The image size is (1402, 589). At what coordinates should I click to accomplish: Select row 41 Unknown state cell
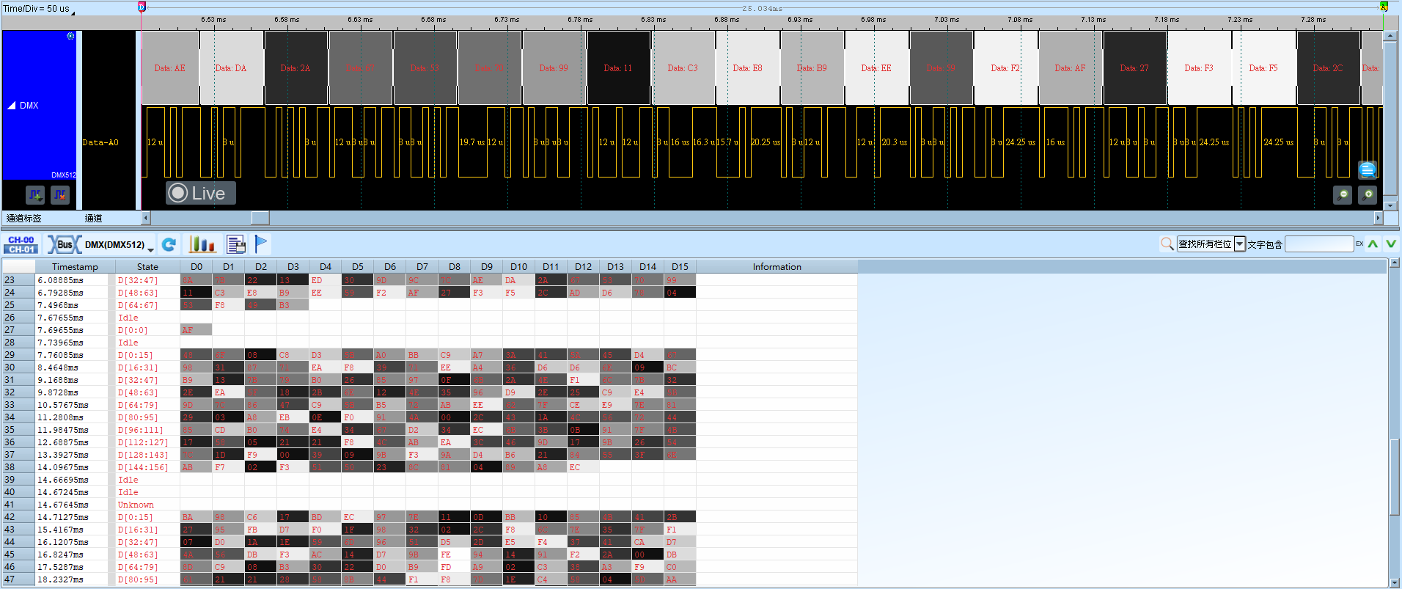(x=147, y=505)
